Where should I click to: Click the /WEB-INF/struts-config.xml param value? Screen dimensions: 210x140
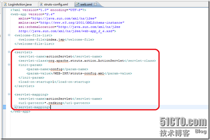78,73
